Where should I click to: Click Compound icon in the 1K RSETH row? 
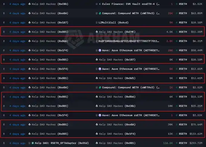pyautogui.click(x=100, y=87)
